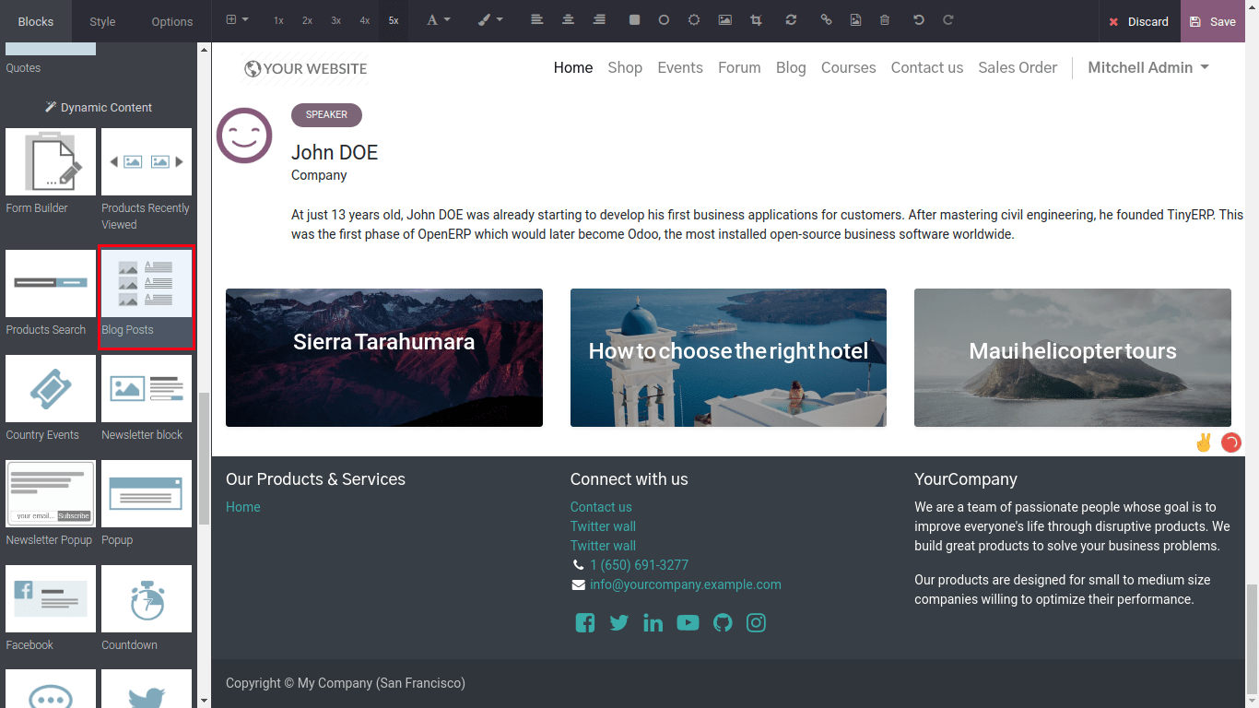The width and height of the screenshot is (1259, 708).
Task: Select the 5x icon size option
Action: coord(394,20)
